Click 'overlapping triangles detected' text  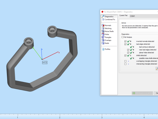click(x=146, y=61)
